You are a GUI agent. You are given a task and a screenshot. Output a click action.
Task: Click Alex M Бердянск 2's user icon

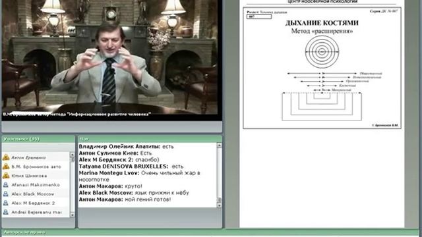coord(6,203)
